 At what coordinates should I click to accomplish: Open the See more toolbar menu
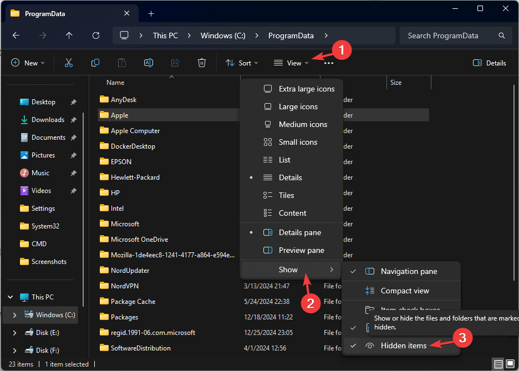pyautogui.click(x=328, y=63)
